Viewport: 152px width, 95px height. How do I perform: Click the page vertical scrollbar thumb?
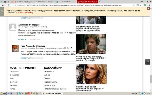coord(151,79)
